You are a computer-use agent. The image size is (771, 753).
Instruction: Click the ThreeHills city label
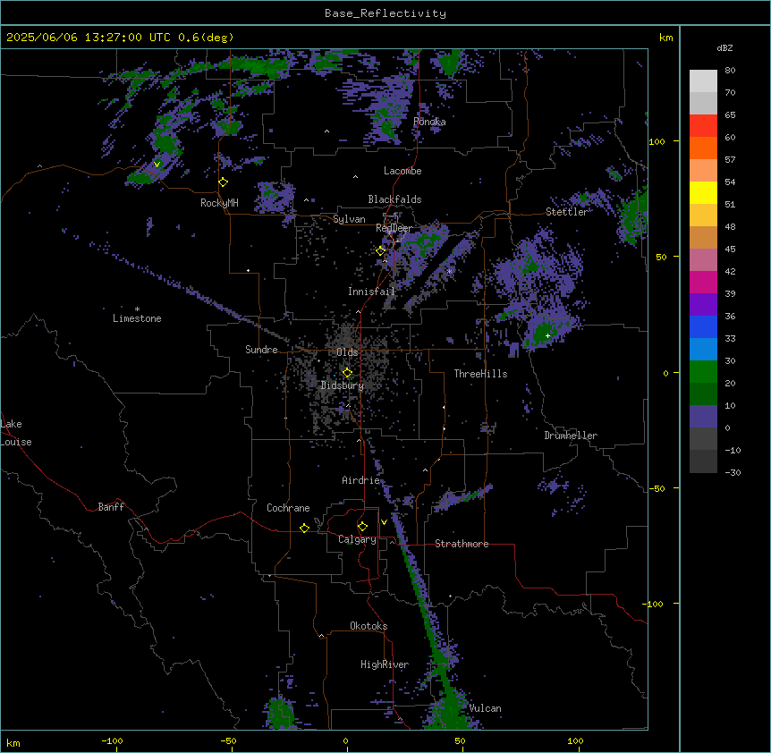(x=480, y=374)
